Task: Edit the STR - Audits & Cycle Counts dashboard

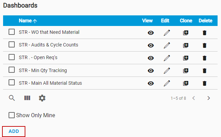Action: [x=167, y=45]
